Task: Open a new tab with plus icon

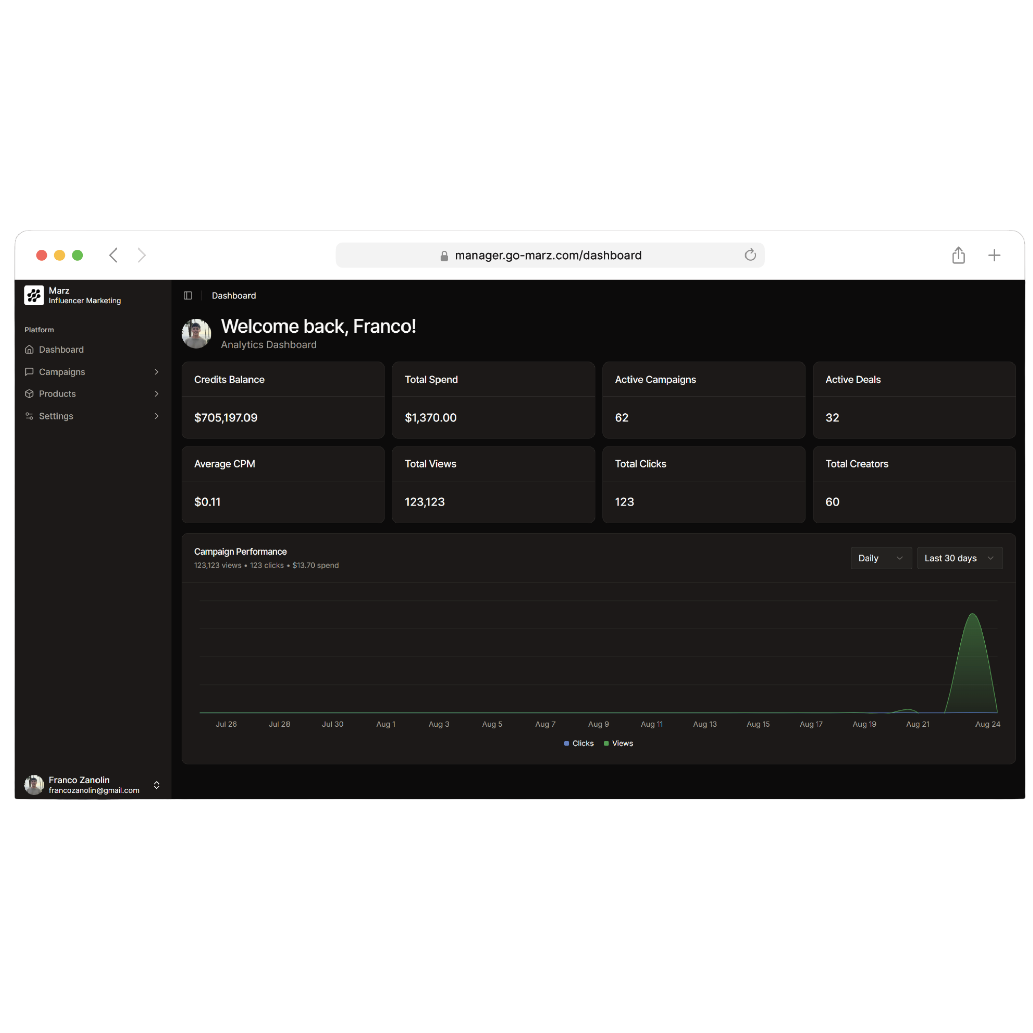Action: click(x=994, y=256)
